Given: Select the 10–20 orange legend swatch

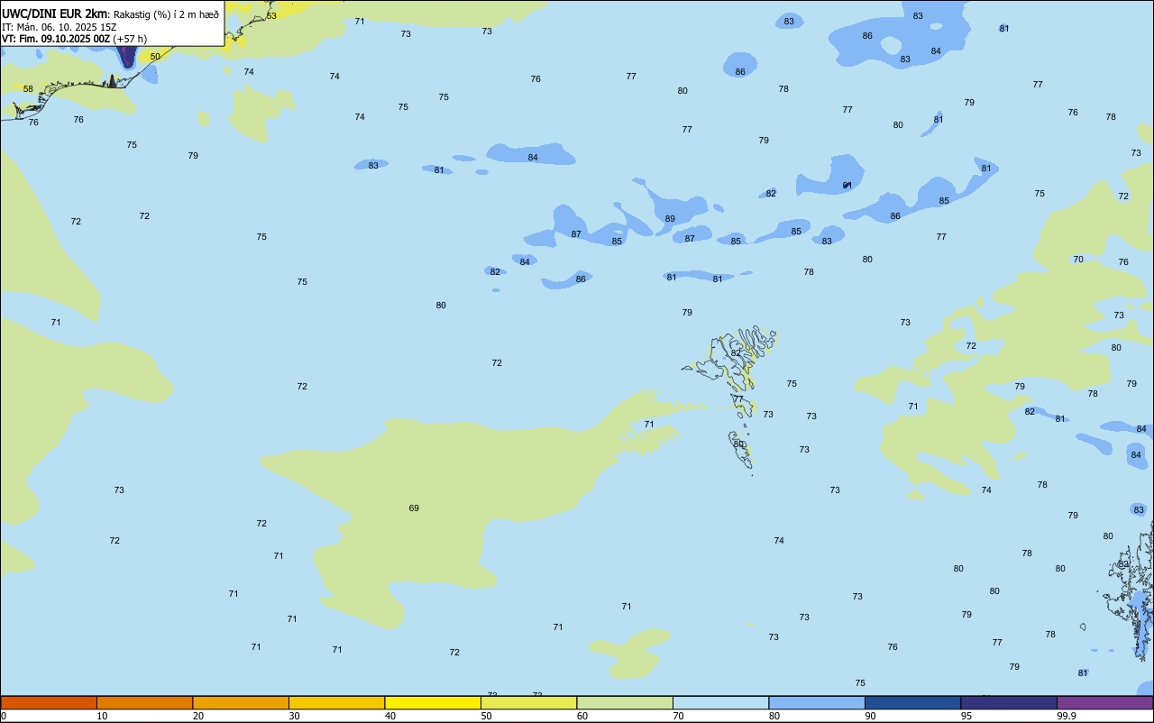Looking at the screenshot, I should click(x=144, y=702).
